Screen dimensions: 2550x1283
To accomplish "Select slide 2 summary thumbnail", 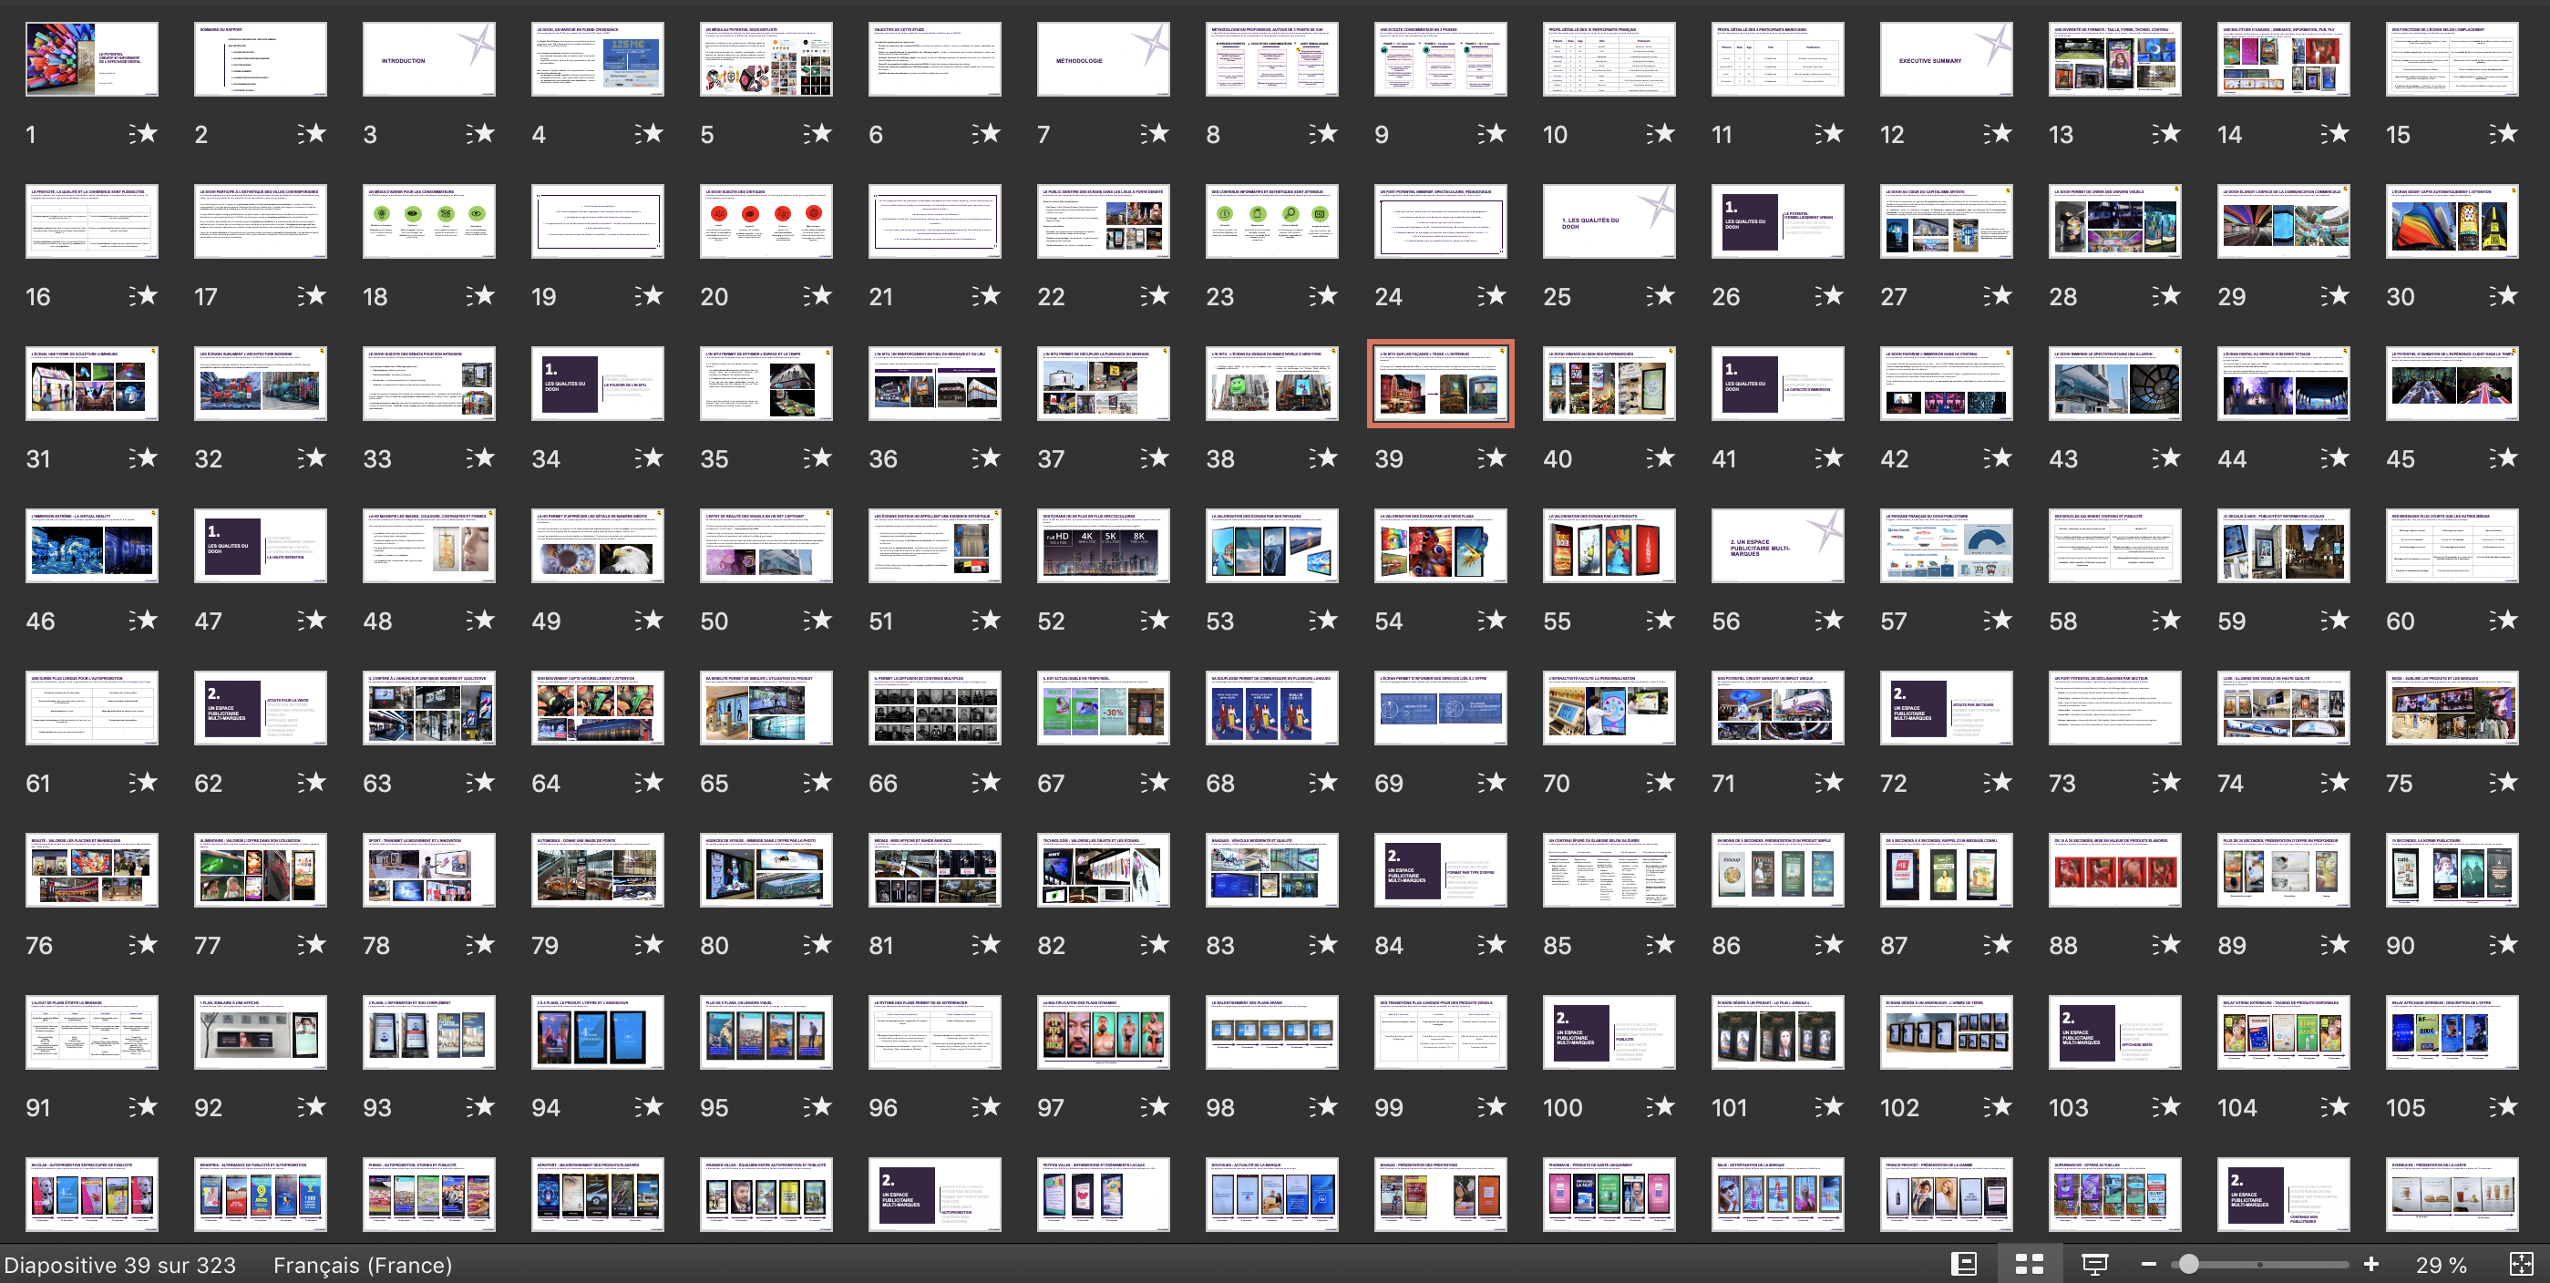I will click(261, 59).
